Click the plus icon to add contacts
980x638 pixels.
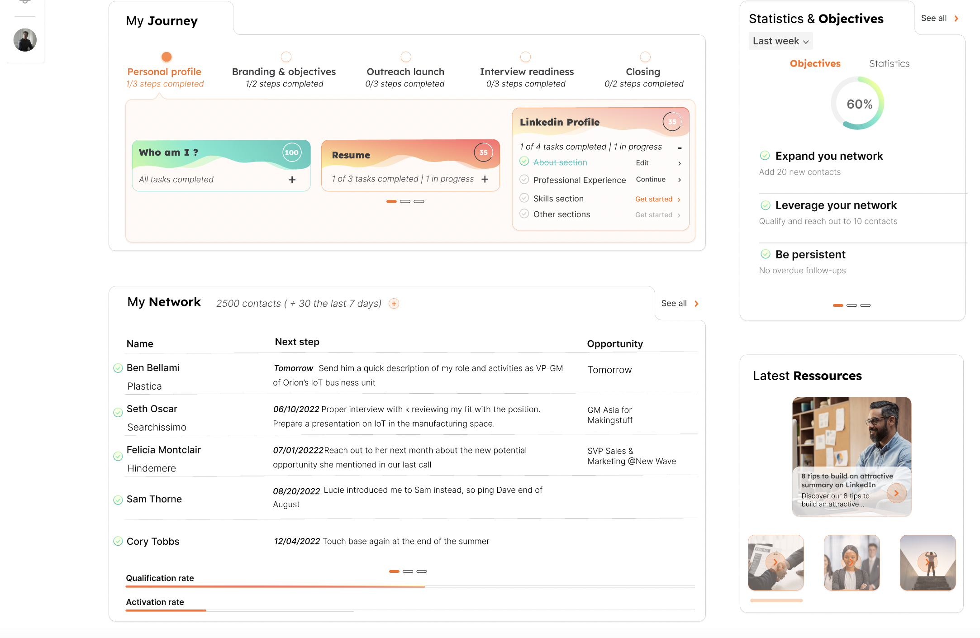pos(394,304)
